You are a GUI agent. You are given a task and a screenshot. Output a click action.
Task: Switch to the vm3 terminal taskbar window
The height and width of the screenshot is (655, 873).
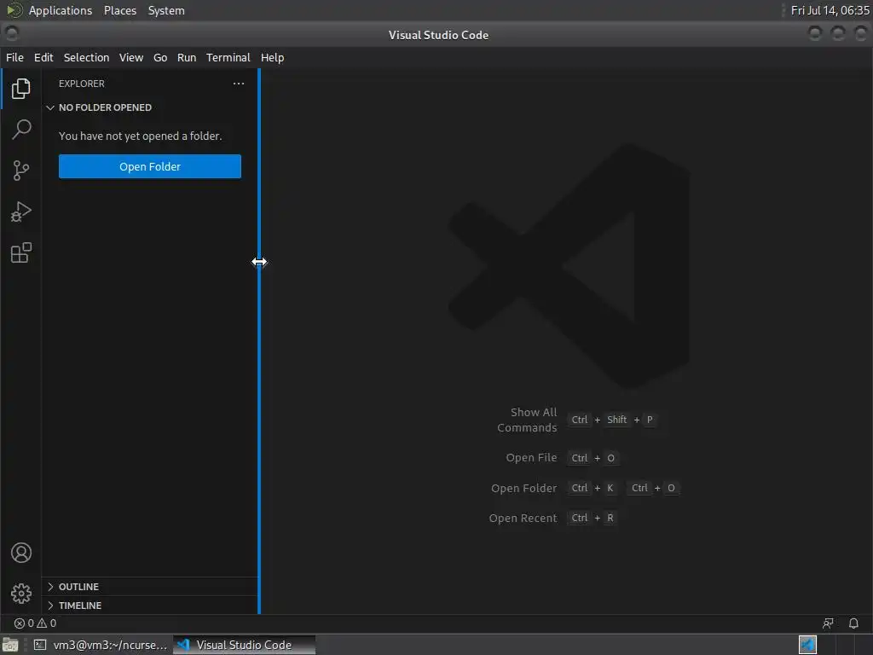(101, 645)
